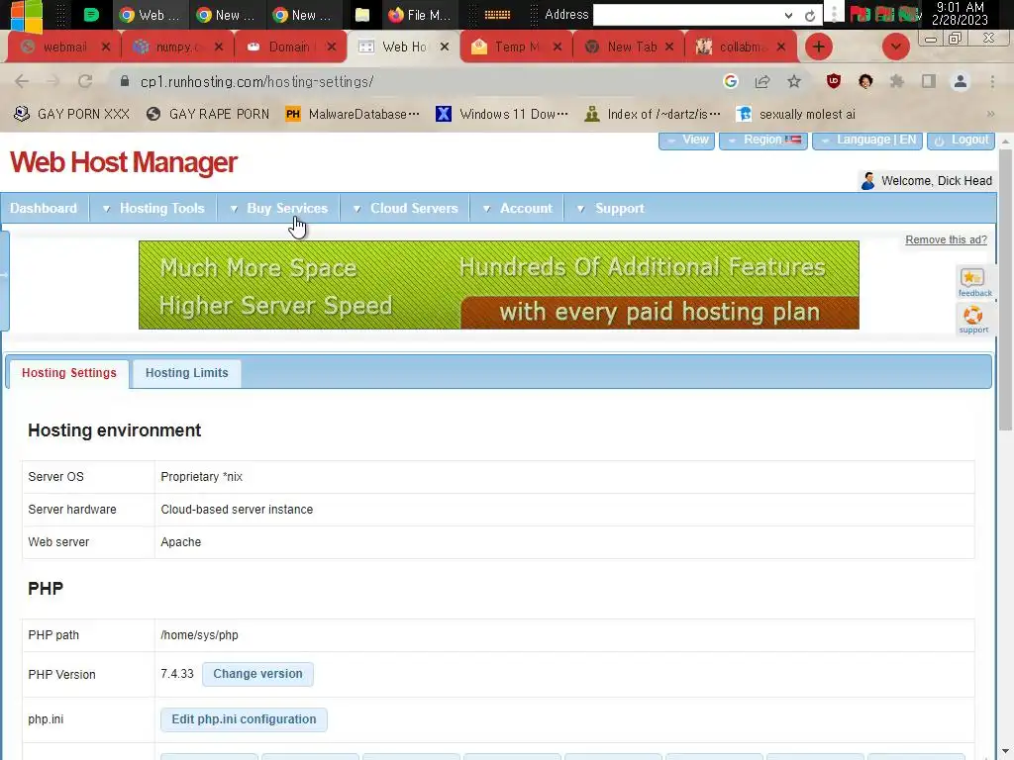Expand the Hosting Tools menu

153,208
